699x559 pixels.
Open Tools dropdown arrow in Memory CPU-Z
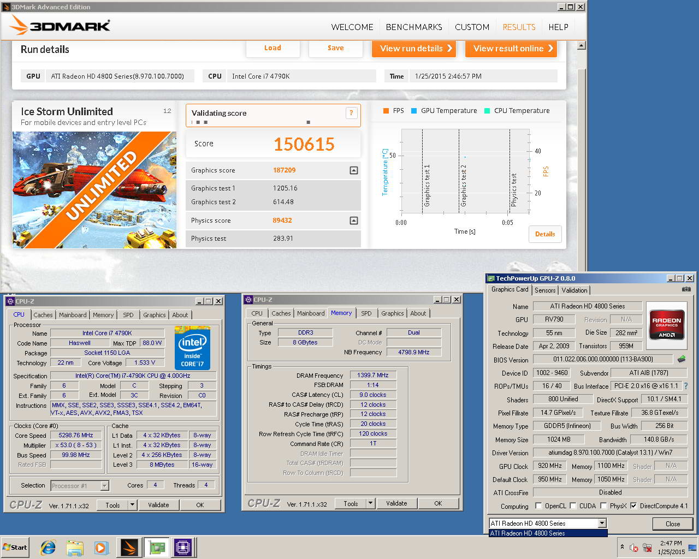(370, 503)
